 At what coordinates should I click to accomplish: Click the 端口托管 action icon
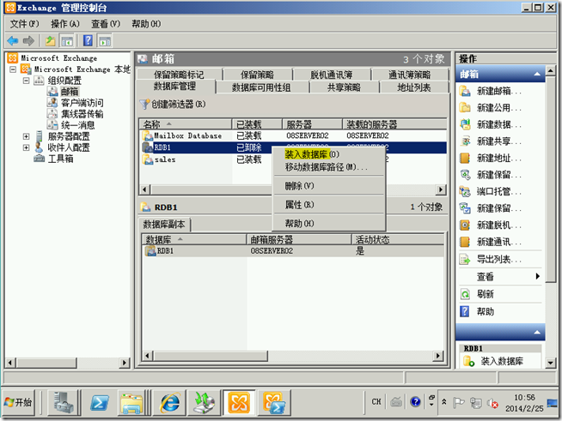[465, 191]
